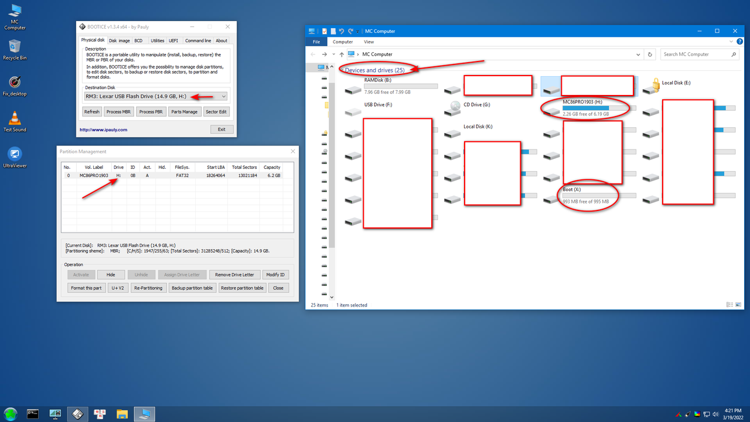
Task: Select the Fix_desktop shortcut icon
Action: tap(15, 86)
